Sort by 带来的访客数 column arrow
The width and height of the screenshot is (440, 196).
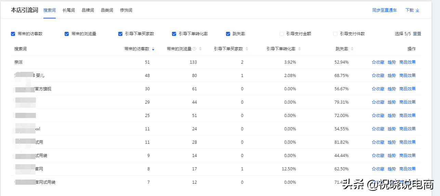153,49
